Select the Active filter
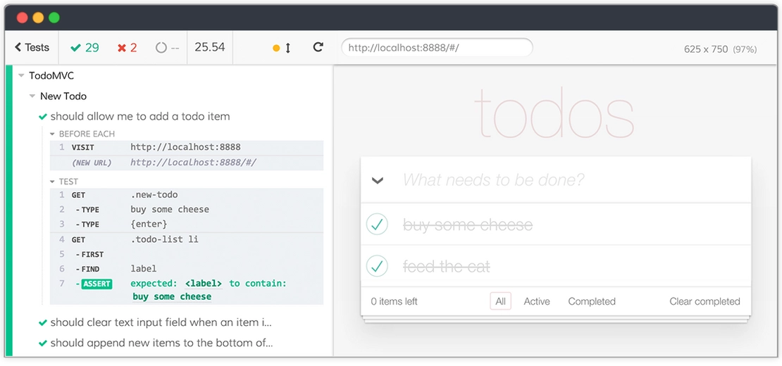The width and height of the screenshot is (782, 366). click(536, 301)
